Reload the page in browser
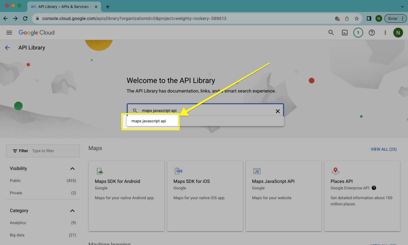The image size is (408, 245). pos(25,18)
